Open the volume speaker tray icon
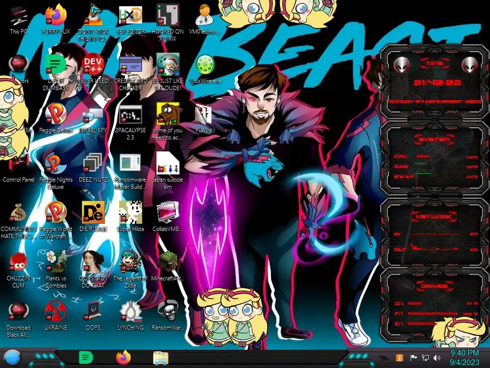This screenshot has width=490, height=368. 437,357
